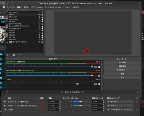This screenshot has width=144, height=116.
Task: Click the lock icon for today source
Action: [x=42, y=15]
